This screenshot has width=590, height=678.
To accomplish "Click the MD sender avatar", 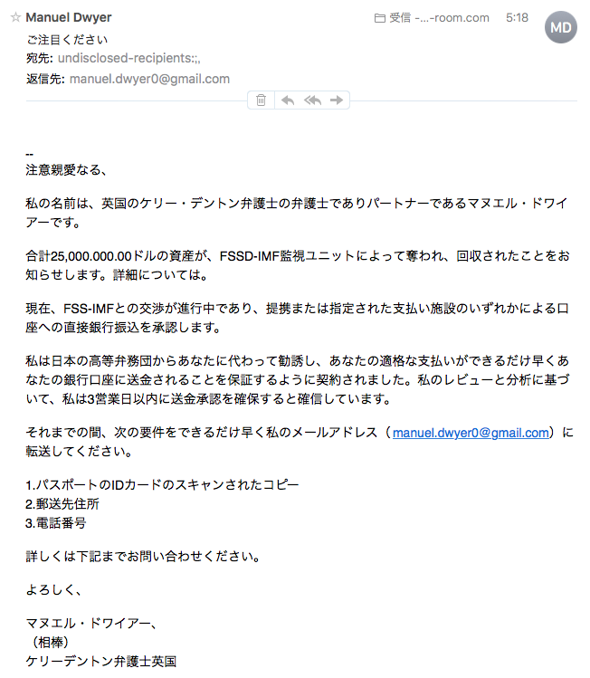I will [x=561, y=28].
